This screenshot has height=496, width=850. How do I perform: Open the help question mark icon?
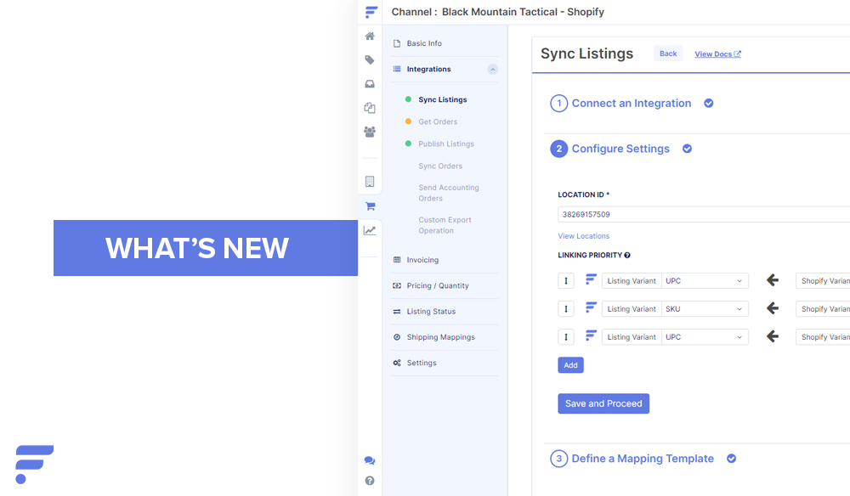[370, 481]
